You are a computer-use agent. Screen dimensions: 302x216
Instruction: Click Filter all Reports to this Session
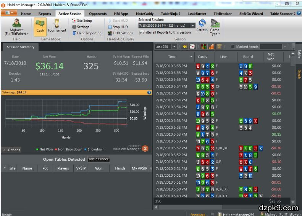tap(165, 32)
